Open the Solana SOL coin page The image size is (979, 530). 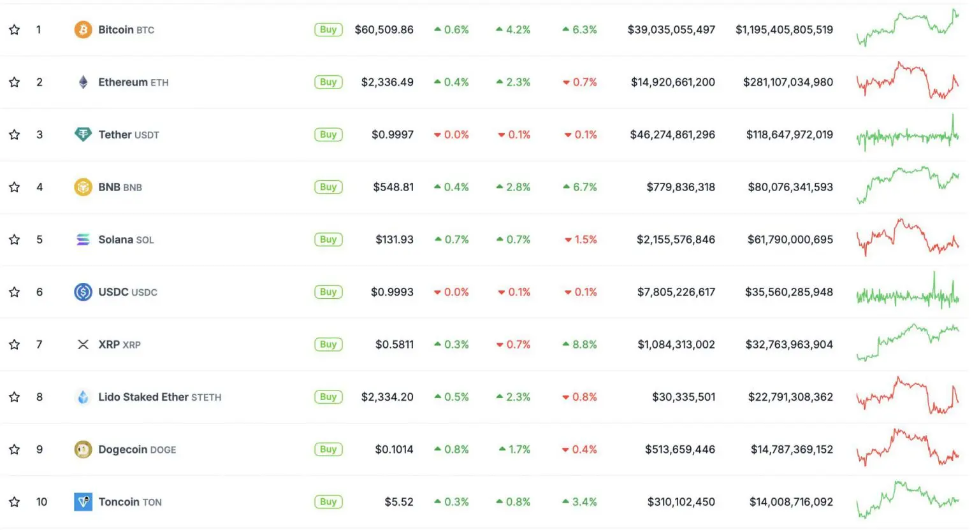click(126, 240)
